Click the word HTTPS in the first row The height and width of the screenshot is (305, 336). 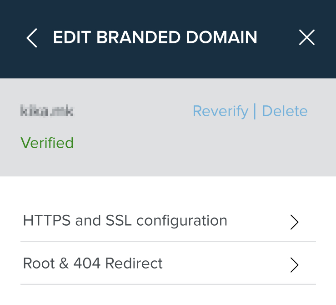pos(47,221)
